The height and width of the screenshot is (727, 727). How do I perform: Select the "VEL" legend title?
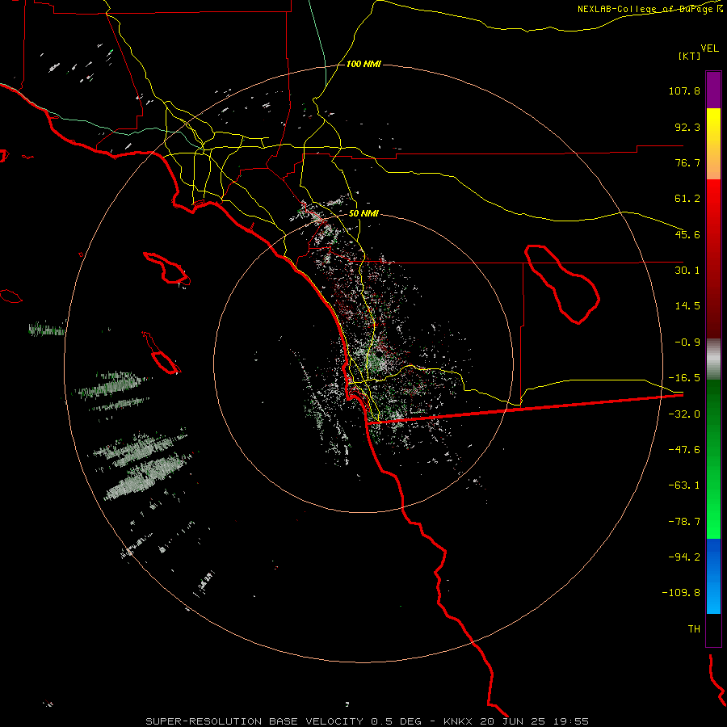pyautogui.click(x=709, y=48)
